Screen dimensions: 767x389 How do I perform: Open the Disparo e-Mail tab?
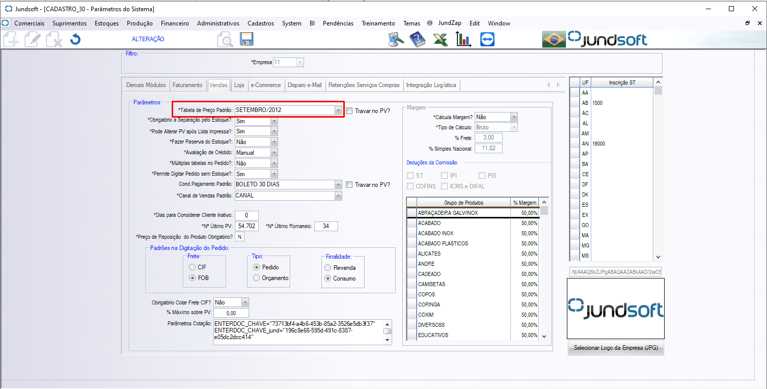(305, 85)
